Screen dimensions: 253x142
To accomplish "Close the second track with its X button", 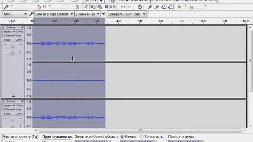I will (3, 101).
